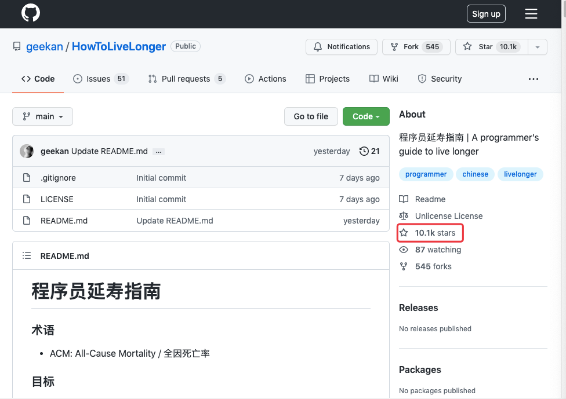This screenshot has width=566, height=399.
Task: Click the file icon beside LICENSE
Action: tap(27, 199)
